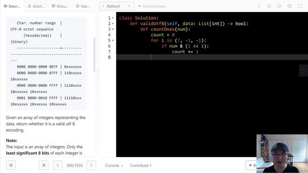Screen dimensions: 308x173
Task: Collapse code fold arrow on line 1
Action: tap(113, 18)
